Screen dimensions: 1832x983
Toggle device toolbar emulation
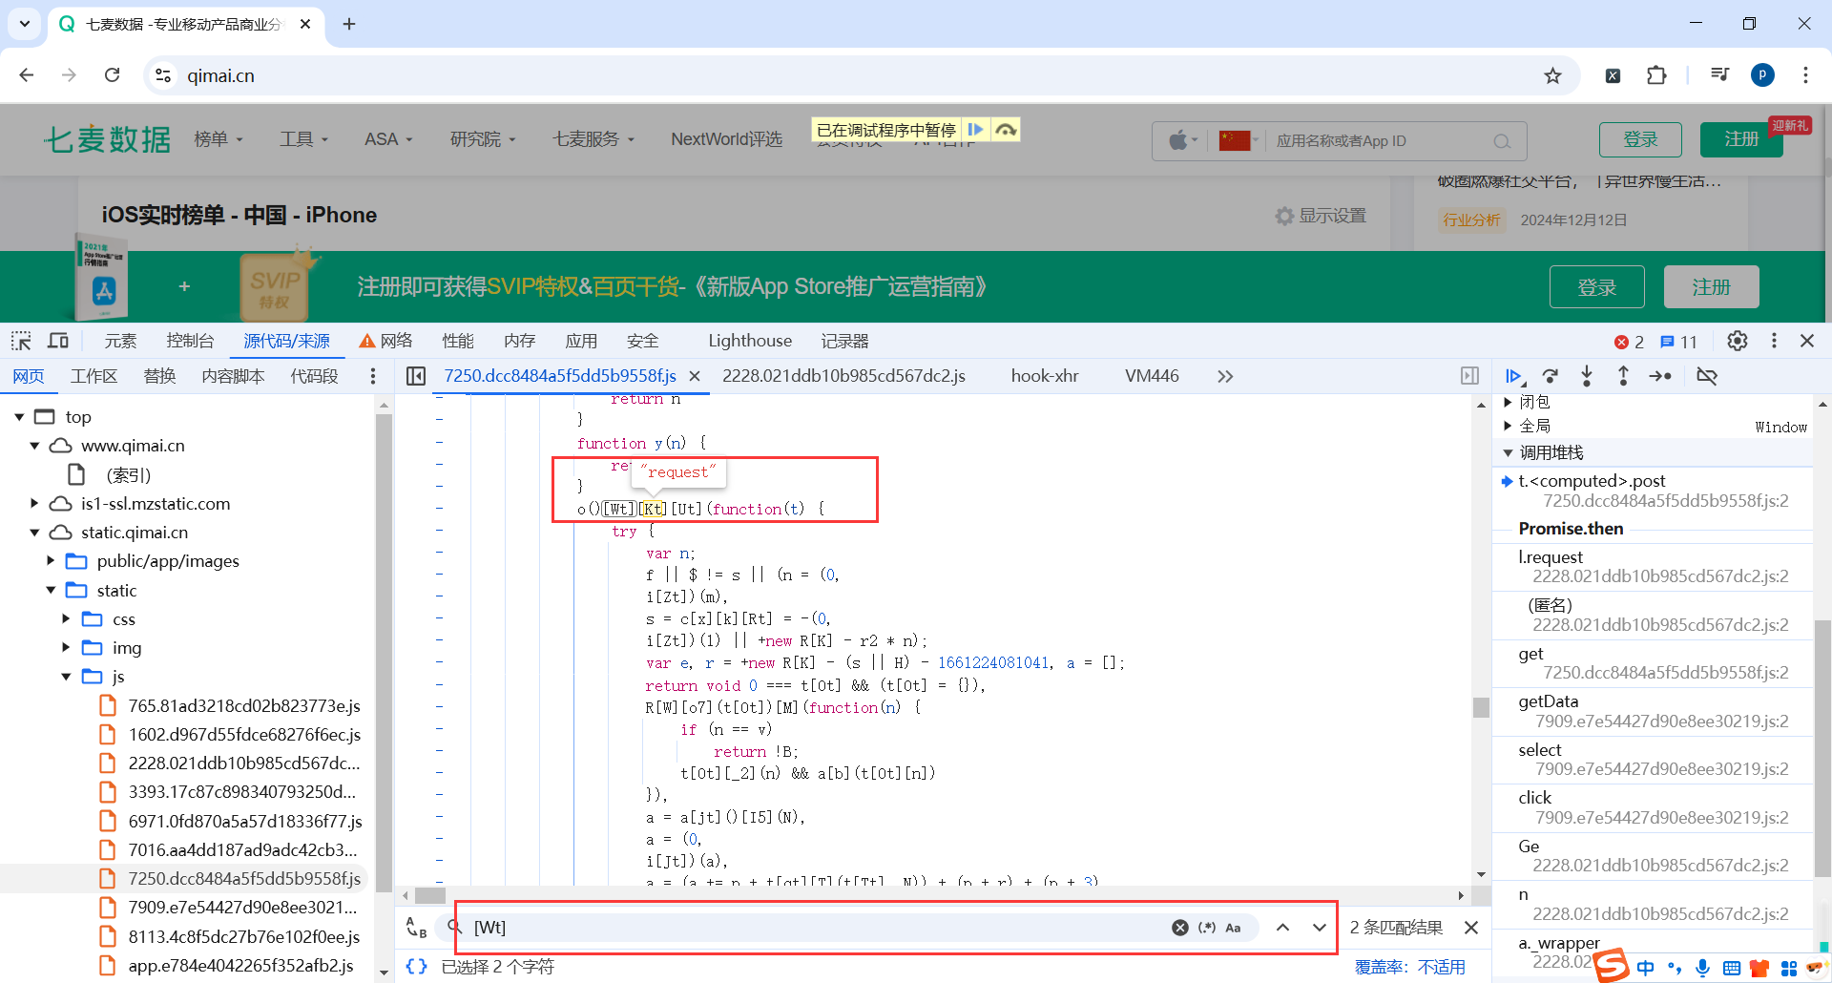pos(58,341)
